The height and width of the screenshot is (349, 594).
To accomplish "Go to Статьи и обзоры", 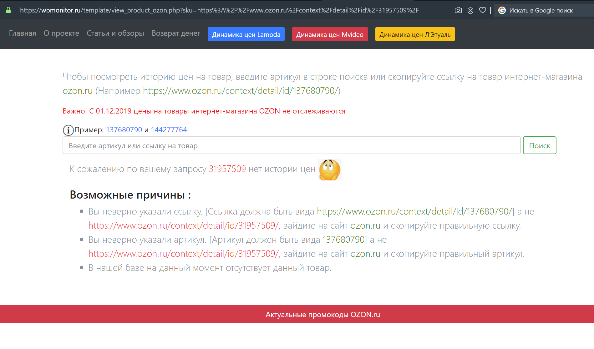I will pyautogui.click(x=115, y=33).
